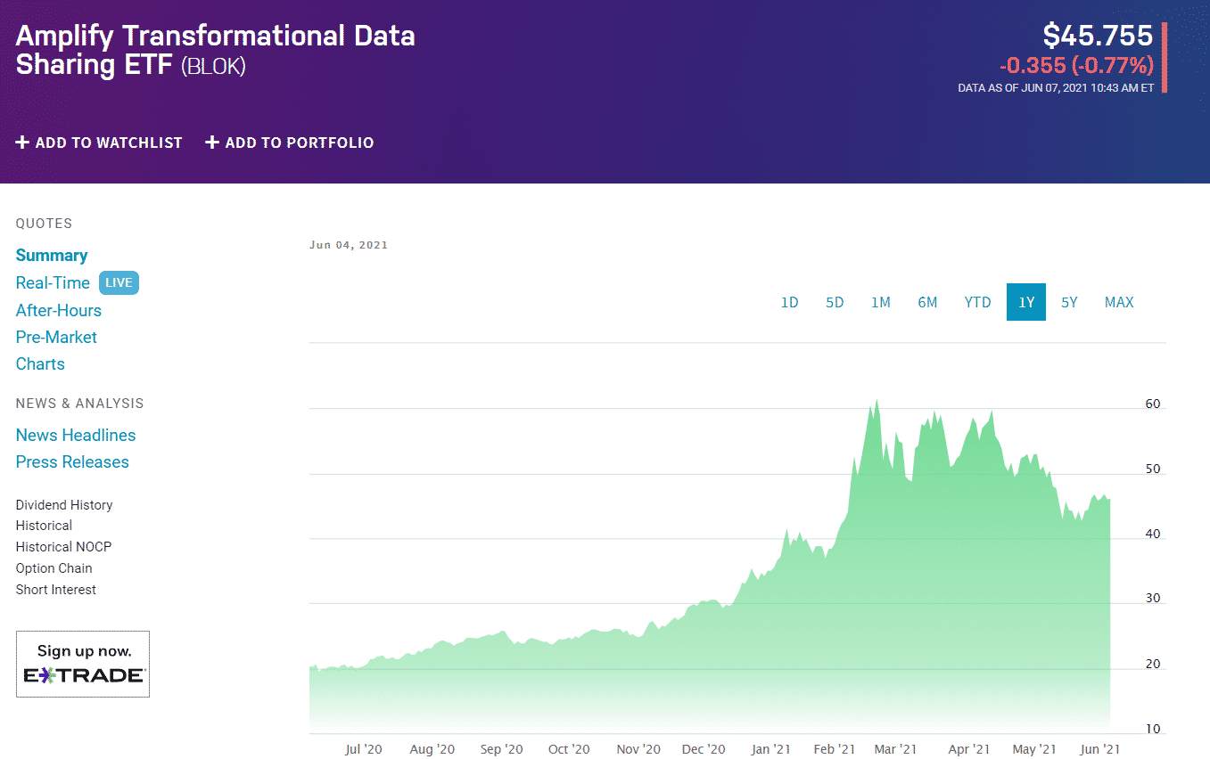
Task: Open the E*TRADE sign up ad
Action: [x=83, y=664]
